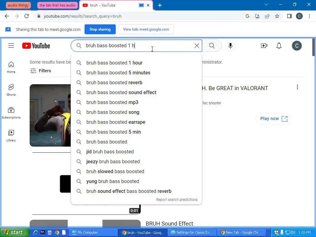Viewport: 316px width, 237px height.
Task: Open the tab search chevron in the title bar
Action: pos(266,4)
